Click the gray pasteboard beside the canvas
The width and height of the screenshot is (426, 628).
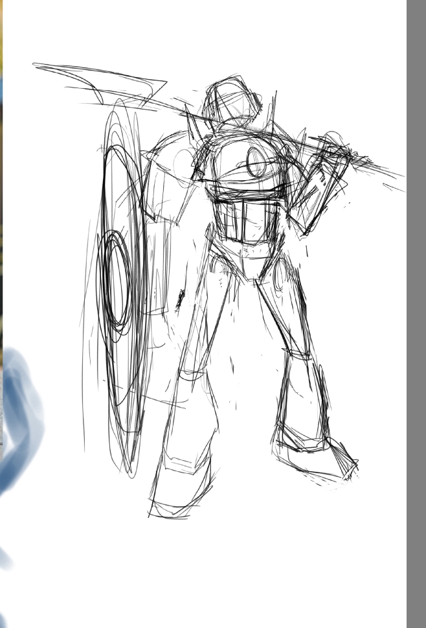click(416, 324)
